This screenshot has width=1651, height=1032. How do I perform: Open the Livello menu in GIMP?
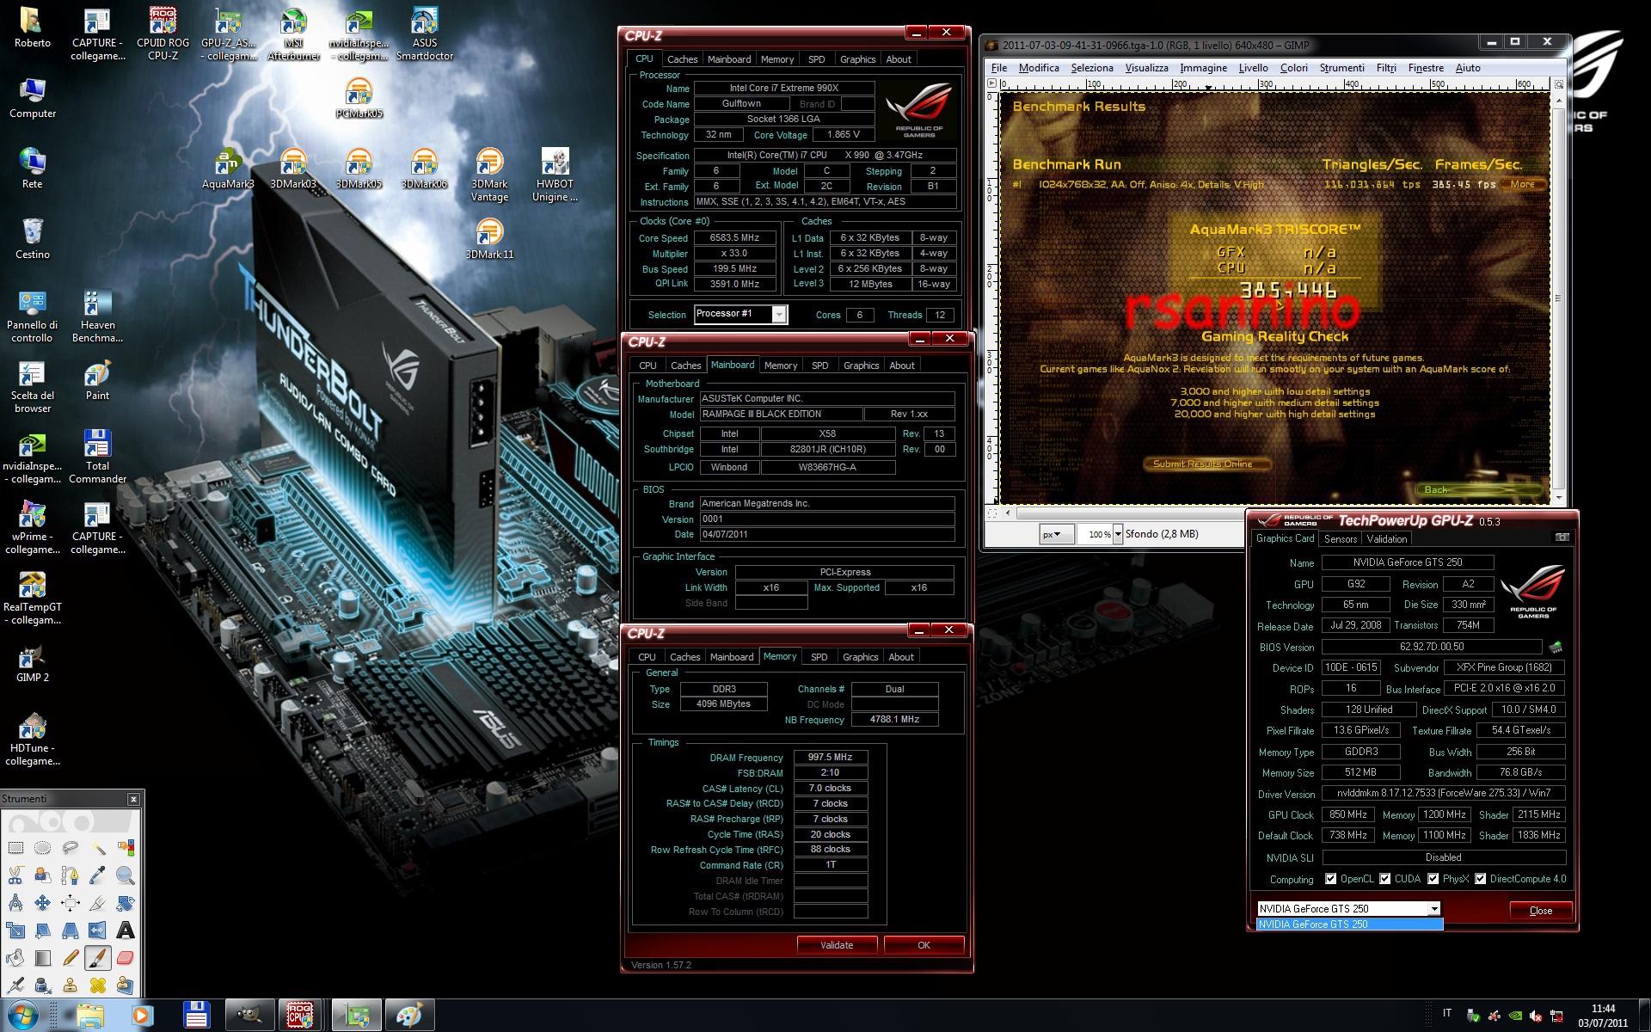[x=1253, y=68]
